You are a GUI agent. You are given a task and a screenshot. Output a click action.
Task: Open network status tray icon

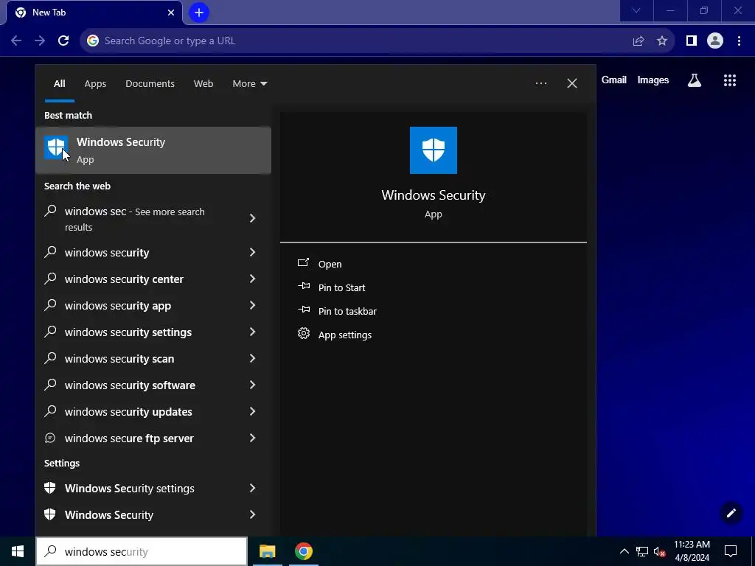642,551
